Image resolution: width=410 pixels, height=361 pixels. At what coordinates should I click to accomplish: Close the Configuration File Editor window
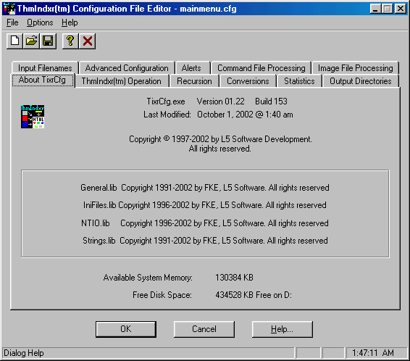401,9
